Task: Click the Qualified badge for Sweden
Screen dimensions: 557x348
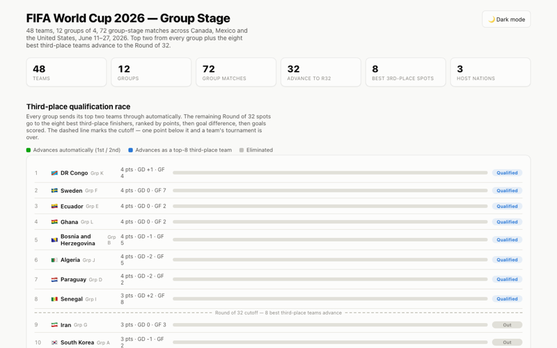Action: (x=507, y=191)
